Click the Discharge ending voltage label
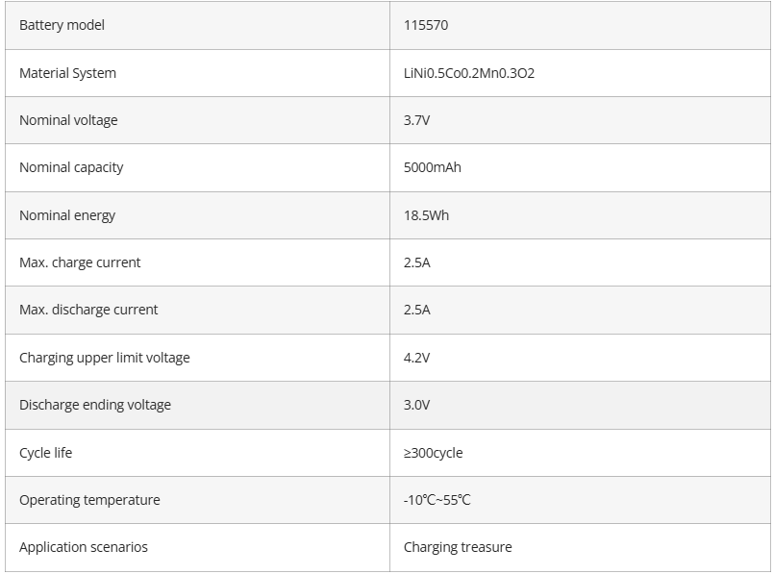This screenshot has width=774, height=574. [x=95, y=405]
